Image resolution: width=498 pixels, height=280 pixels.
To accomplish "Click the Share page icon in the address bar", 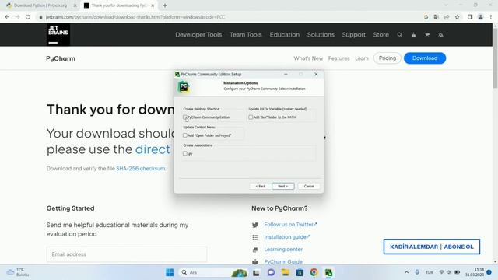I will 447,17.
